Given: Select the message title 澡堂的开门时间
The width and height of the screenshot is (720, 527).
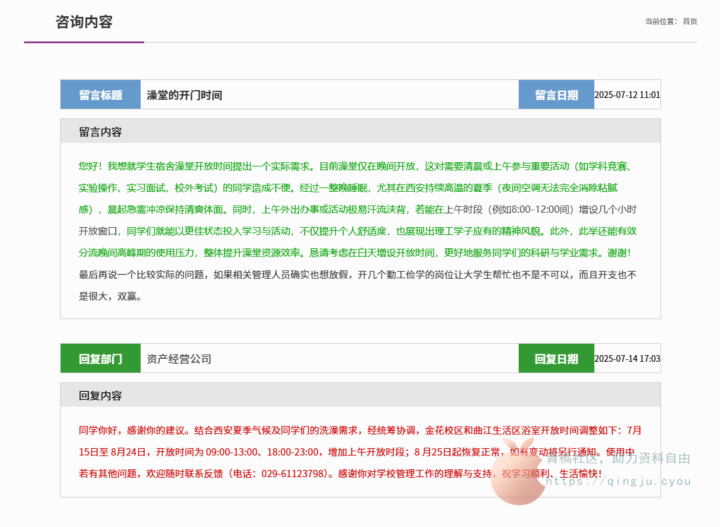Looking at the screenshot, I should click(185, 95).
